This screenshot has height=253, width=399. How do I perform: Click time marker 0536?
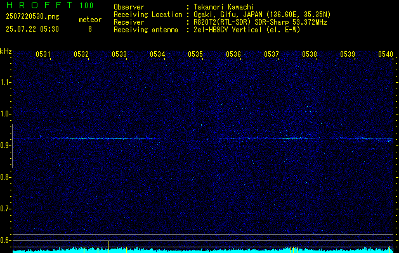tap(233, 54)
